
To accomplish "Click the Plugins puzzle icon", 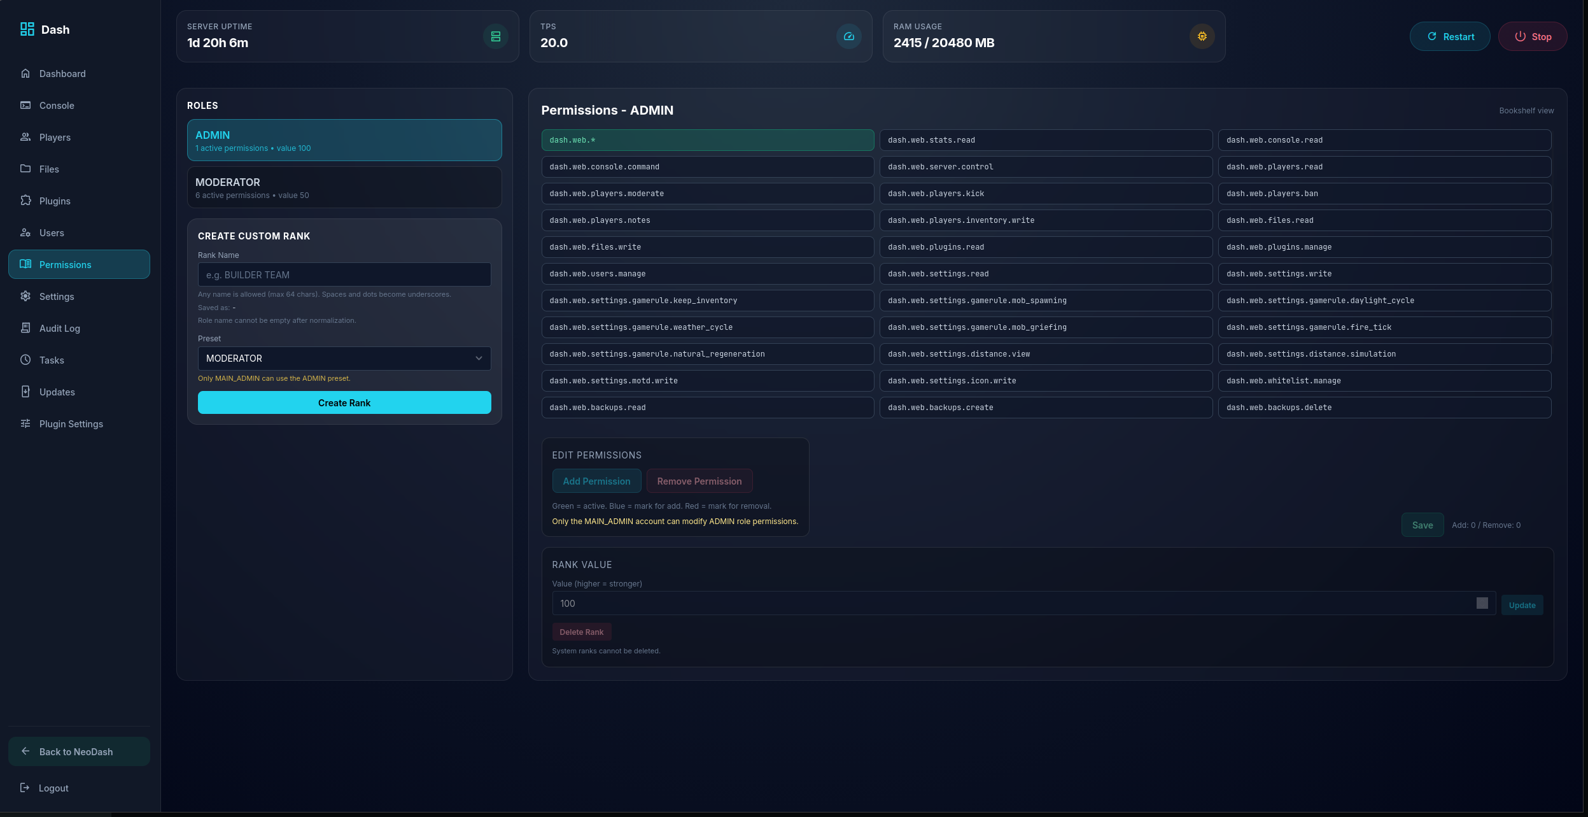I will pyautogui.click(x=25, y=201).
